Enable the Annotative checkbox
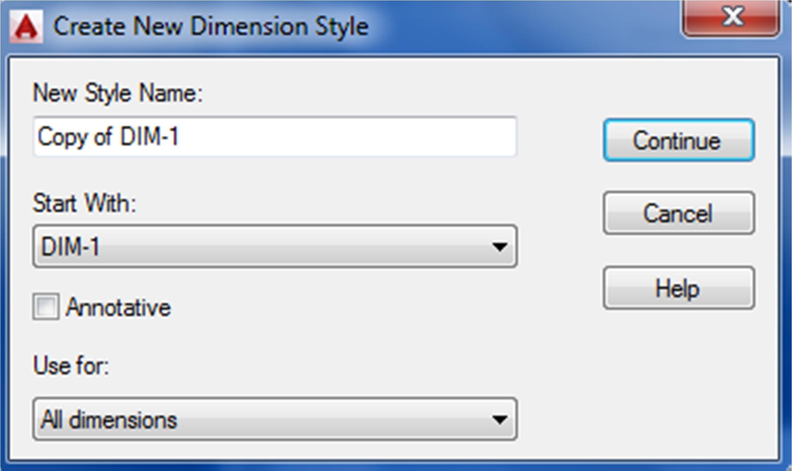 46,306
